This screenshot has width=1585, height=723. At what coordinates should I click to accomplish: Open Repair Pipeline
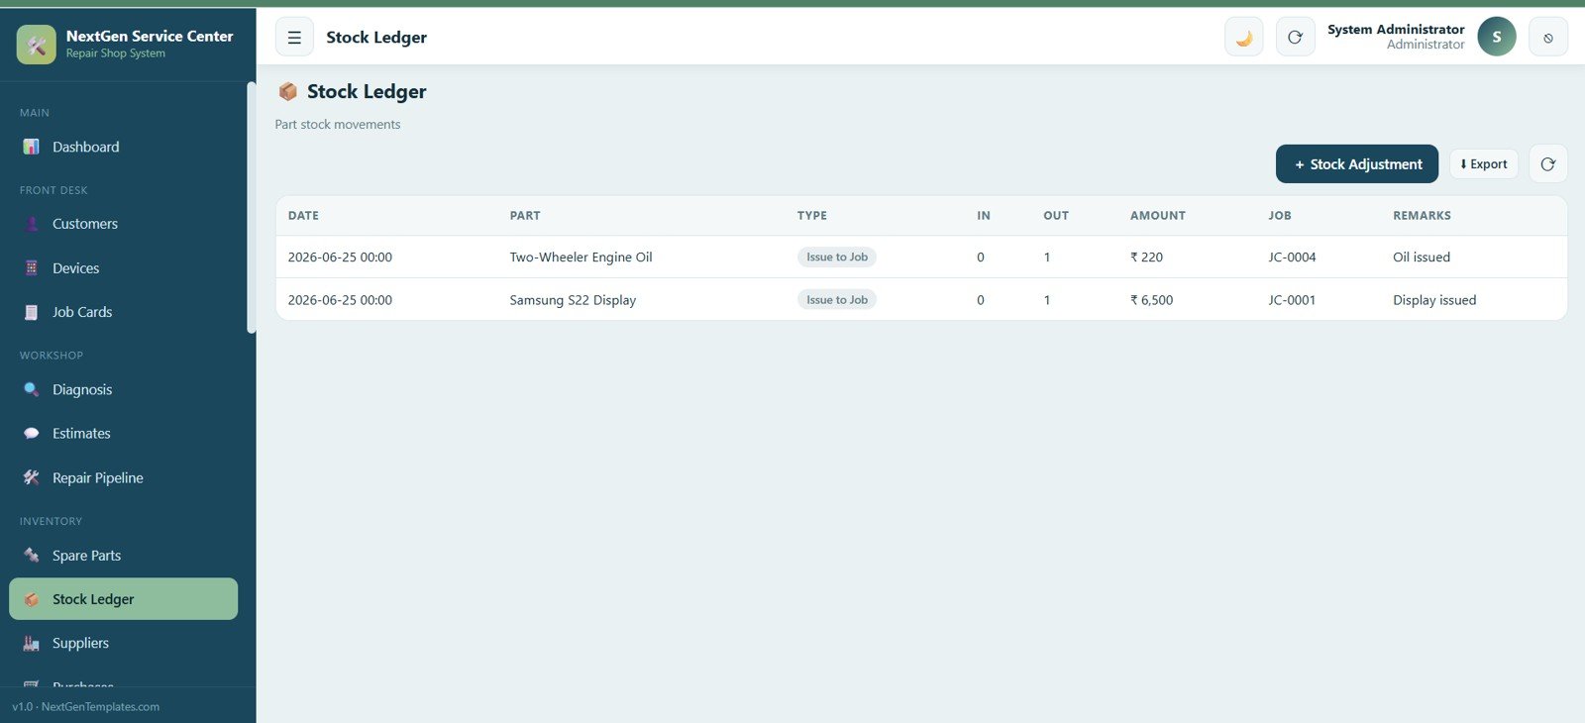click(x=123, y=477)
